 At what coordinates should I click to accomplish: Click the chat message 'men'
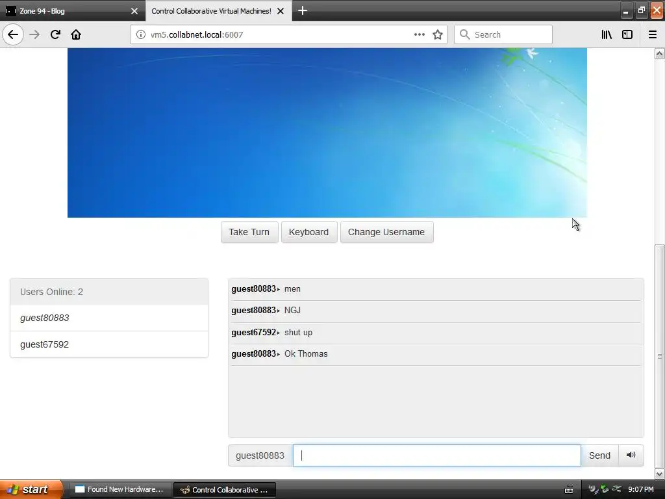[292, 289]
